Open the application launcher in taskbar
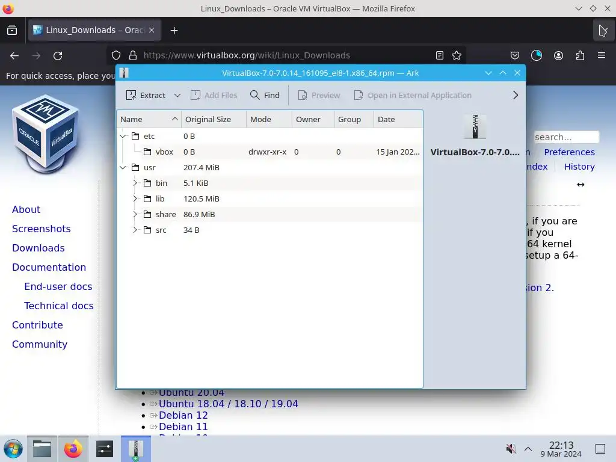Screen dimensions: 616x462 13,449
